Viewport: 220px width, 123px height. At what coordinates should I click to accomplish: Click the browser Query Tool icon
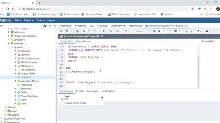(x=45, y=26)
